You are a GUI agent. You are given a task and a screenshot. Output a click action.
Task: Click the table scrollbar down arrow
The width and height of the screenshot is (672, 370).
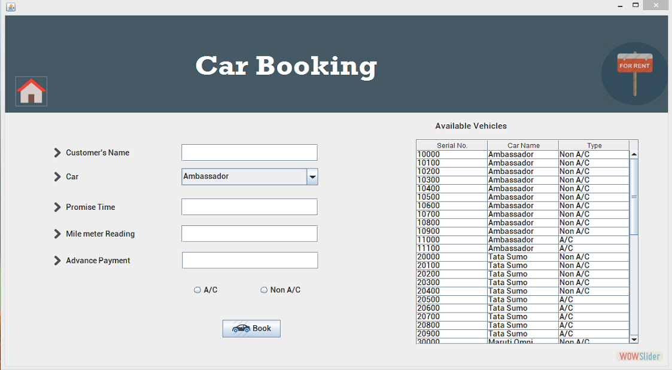634,339
